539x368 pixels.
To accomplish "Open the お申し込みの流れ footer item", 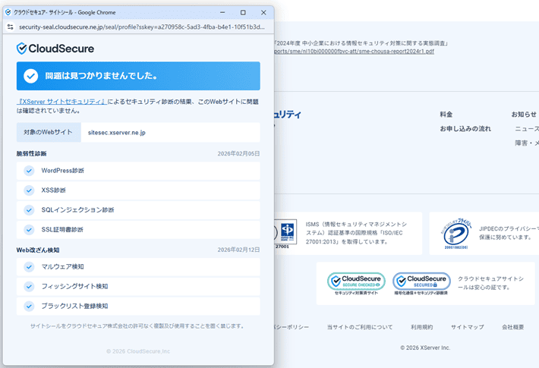I will point(465,129).
